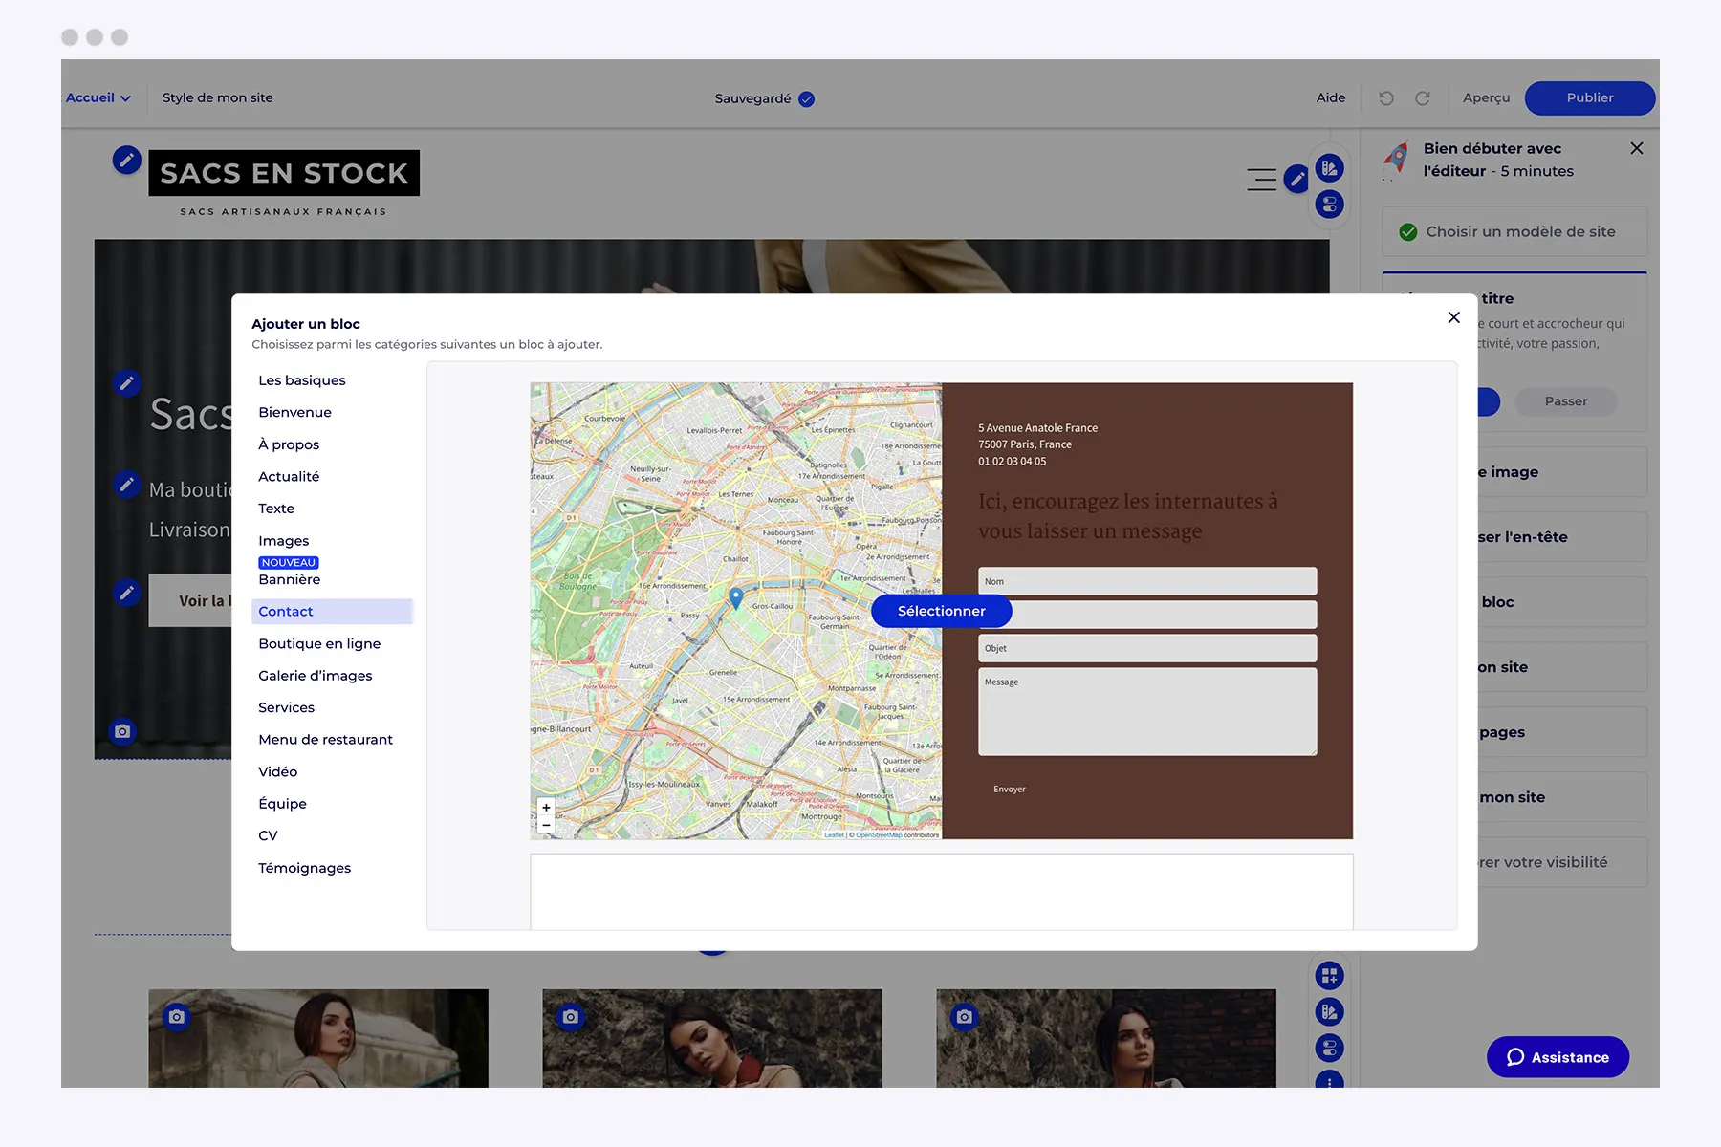
Task: Select À propos category
Action: [289, 444]
